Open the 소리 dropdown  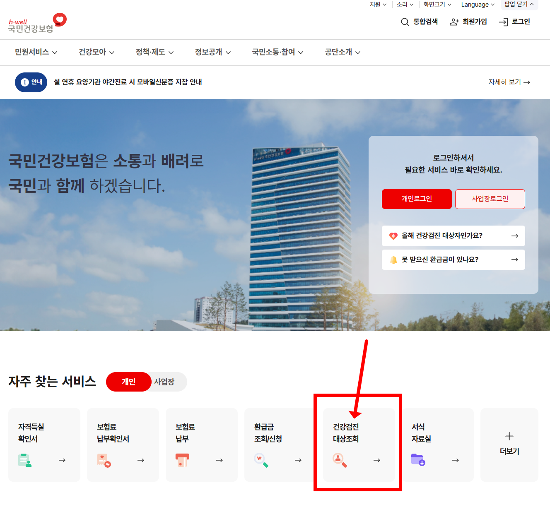point(404,5)
